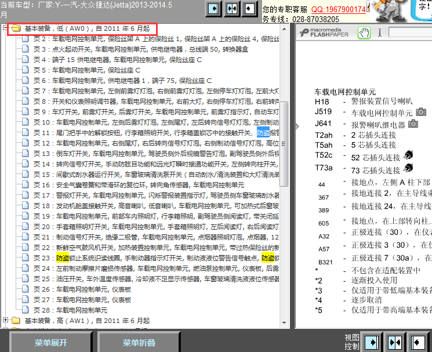Open the camera photo icon beside J519
Viewport: 432px width, 352px height.
pos(421,111)
